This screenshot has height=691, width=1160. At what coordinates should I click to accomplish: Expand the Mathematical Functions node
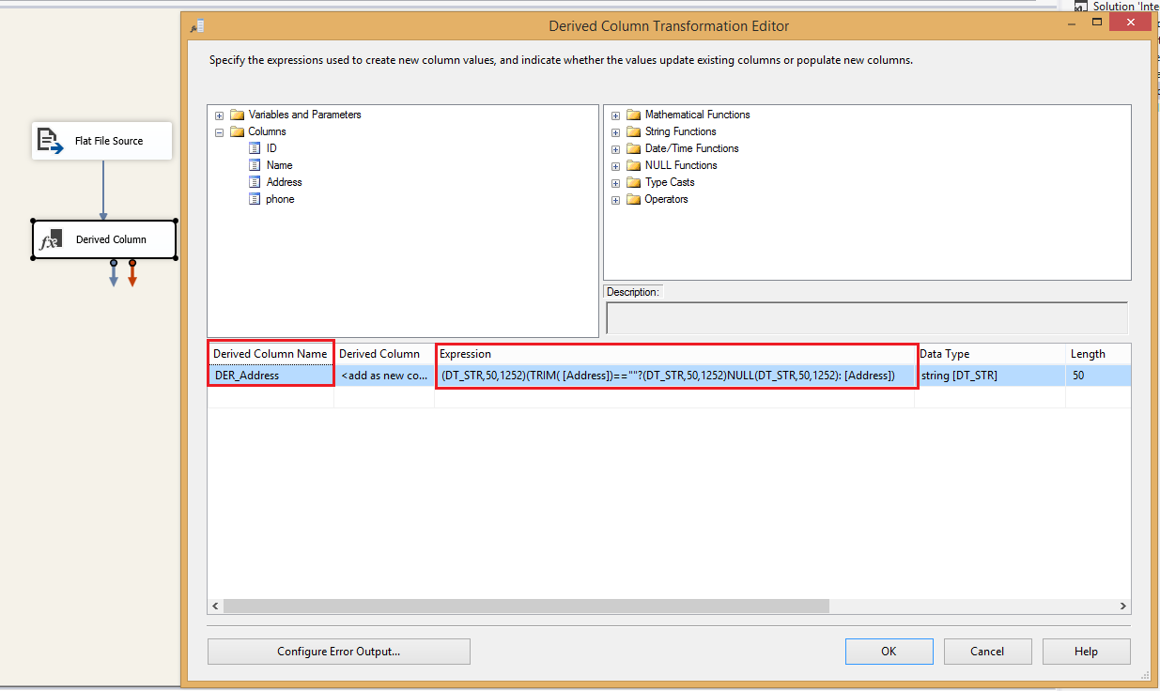click(616, 114)
